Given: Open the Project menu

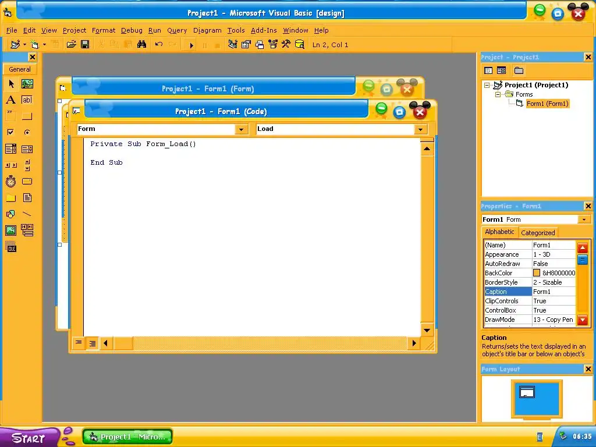Looking at the screenshot, I should point(74,30).
